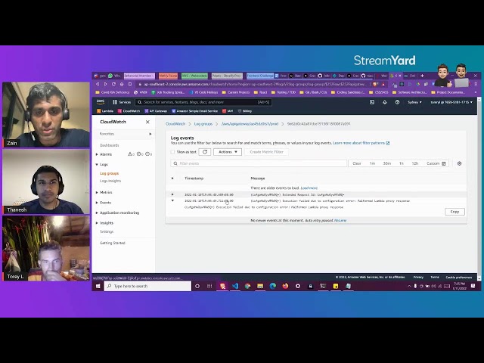484x363 pixels.
Task: Click the Windows taskbar search box
Action: pyautogui.click(x=148, y=286)
